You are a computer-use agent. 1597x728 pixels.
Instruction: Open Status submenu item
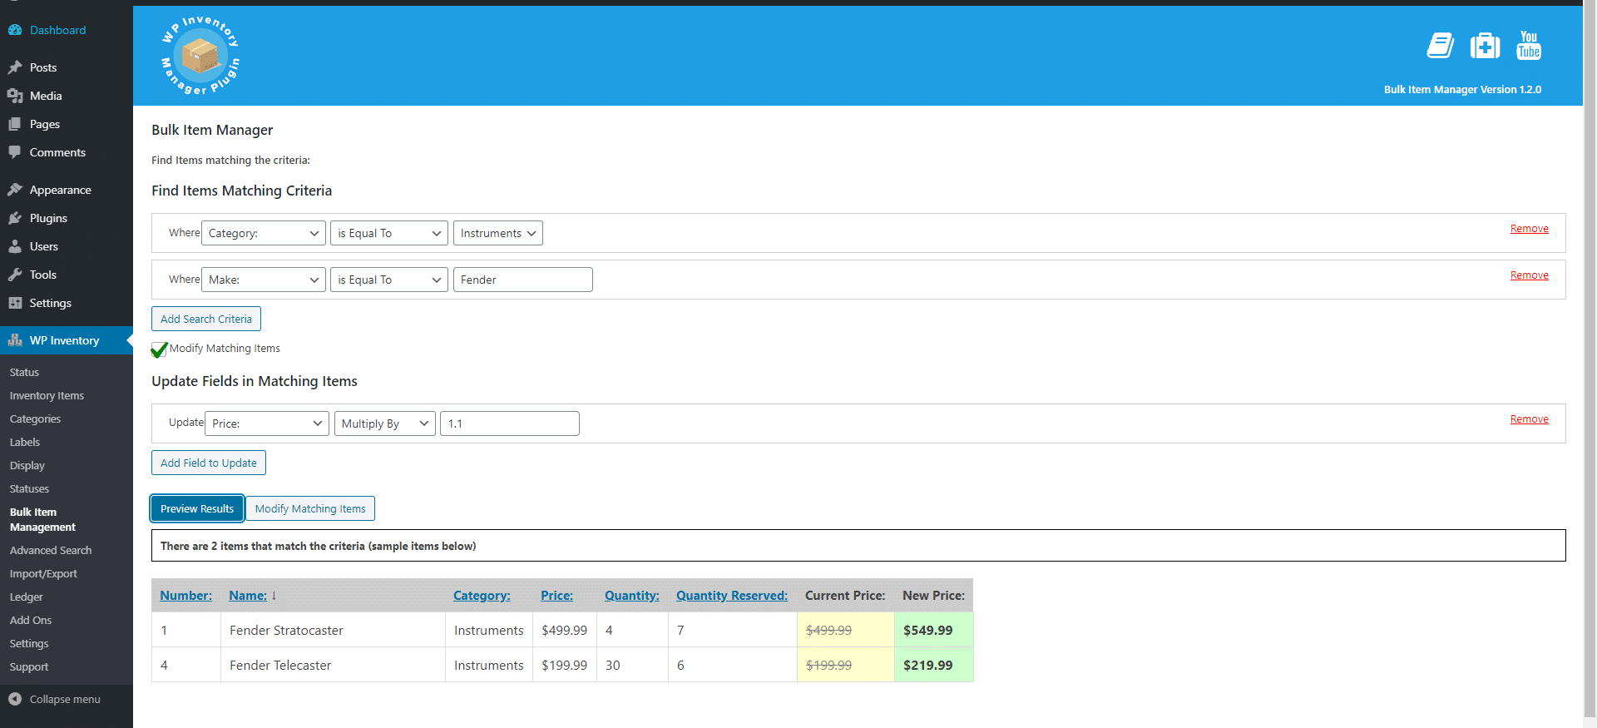pyautogui.click(x=24, y=372)
